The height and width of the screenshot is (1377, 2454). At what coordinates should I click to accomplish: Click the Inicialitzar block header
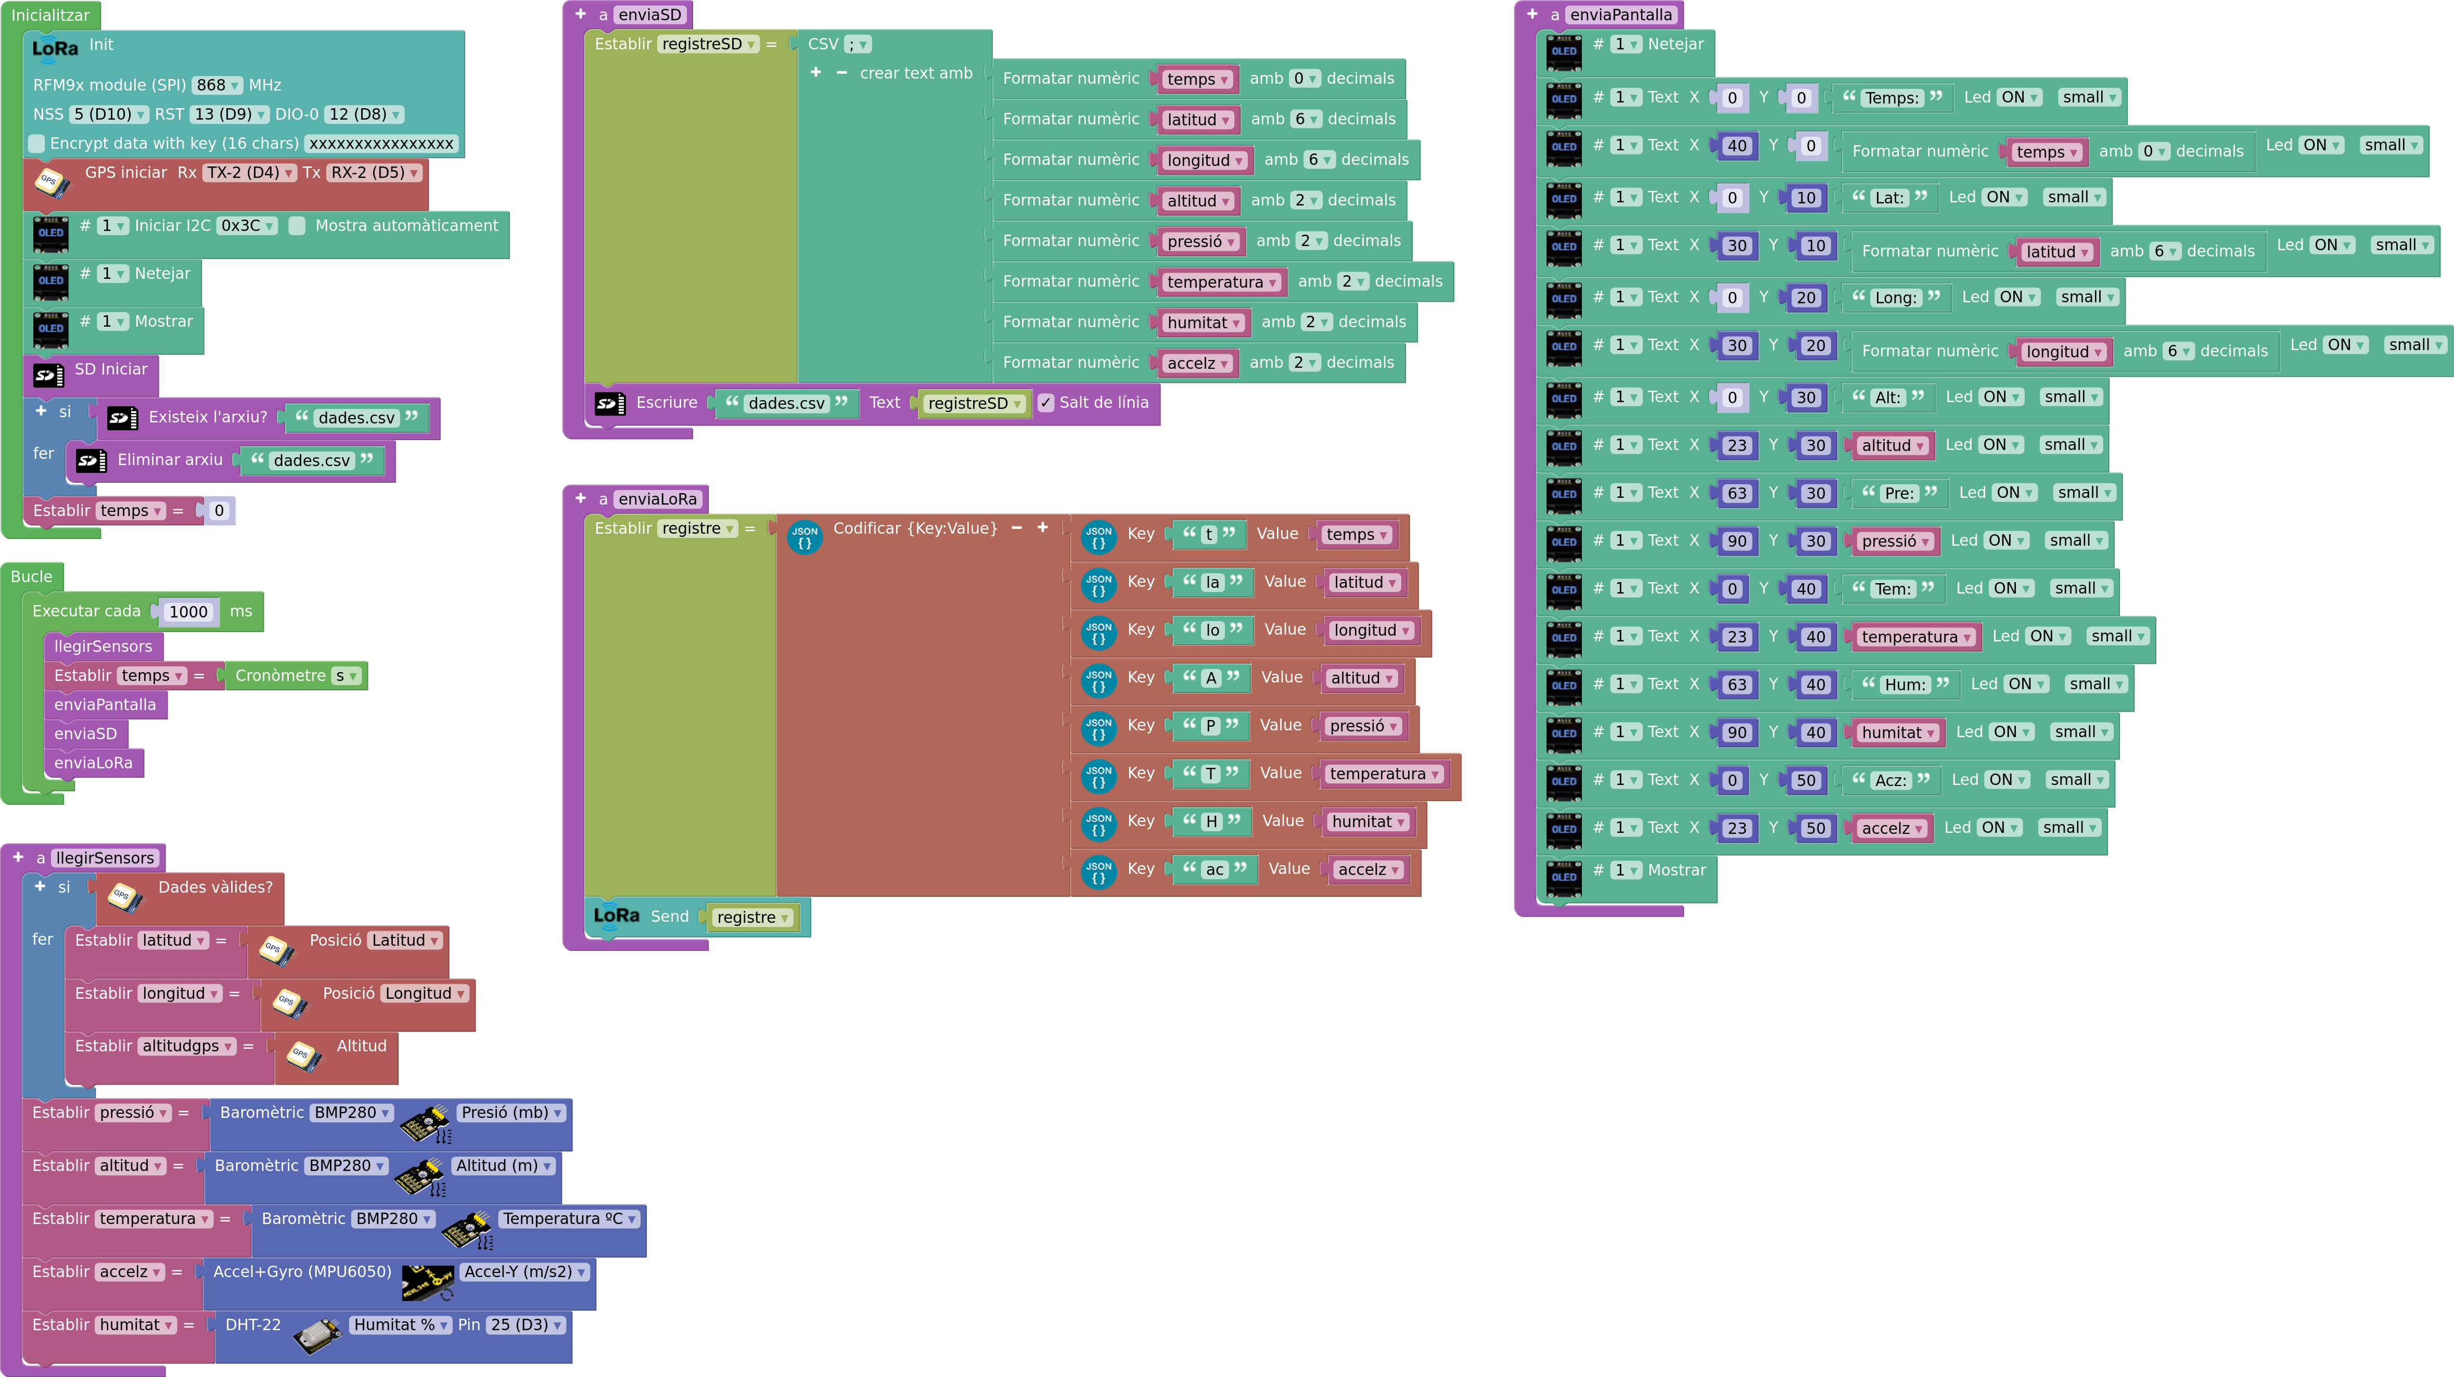[x=50, y=15]
